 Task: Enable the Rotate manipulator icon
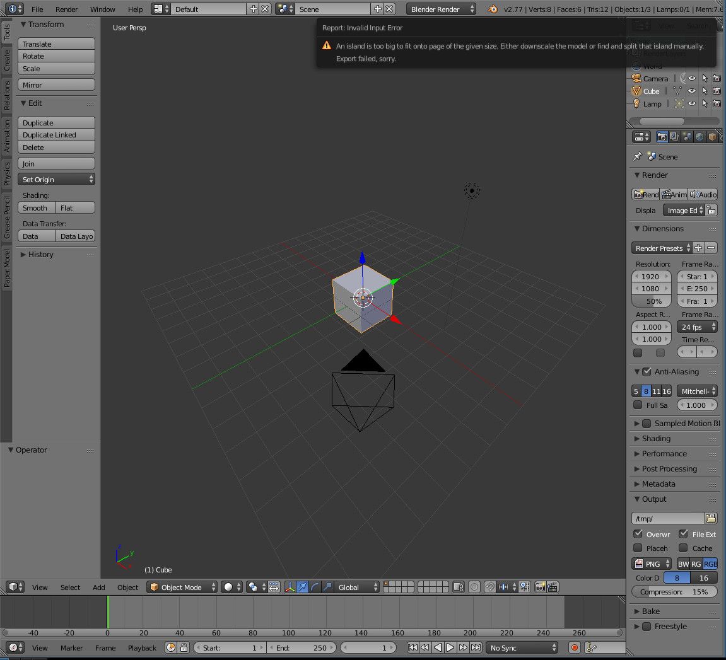click(x=315, y=587)
